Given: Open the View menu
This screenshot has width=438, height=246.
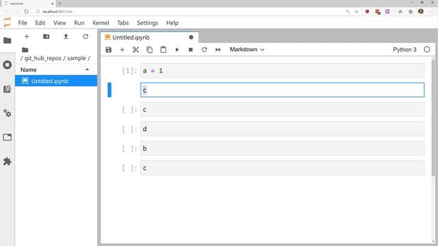Looking at the screenshot, I should point(60,23).
